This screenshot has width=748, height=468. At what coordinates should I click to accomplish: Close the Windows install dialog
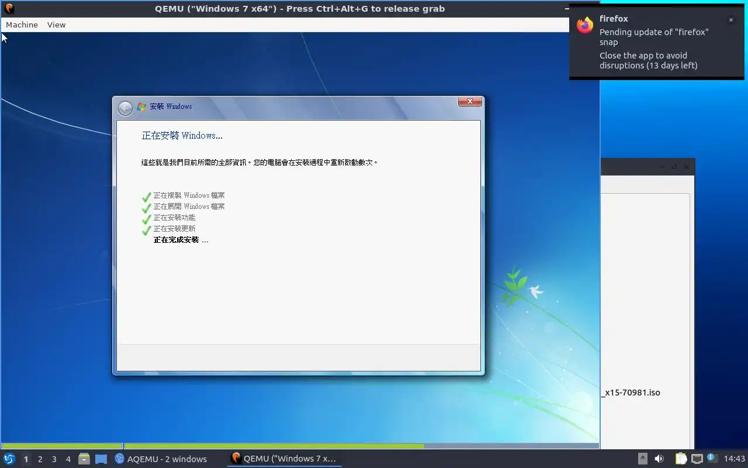coord(470,102)
